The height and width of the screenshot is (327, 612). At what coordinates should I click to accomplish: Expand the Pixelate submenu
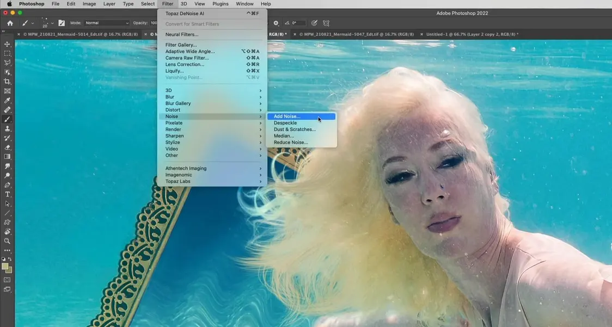click(213, 123)
